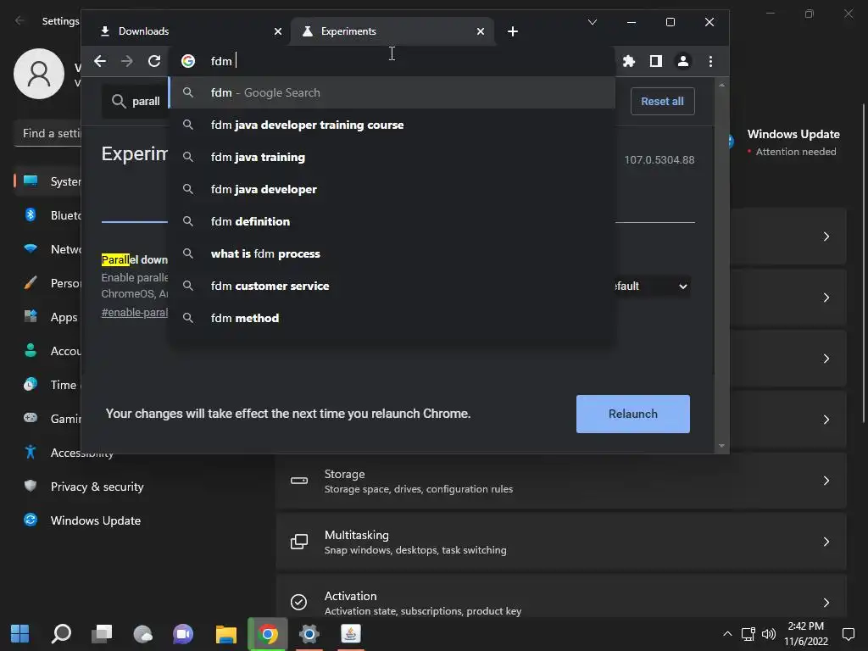Open the Bluetooth category in Settings
Viewport: 868px width, 651px height.
[48, 215]
